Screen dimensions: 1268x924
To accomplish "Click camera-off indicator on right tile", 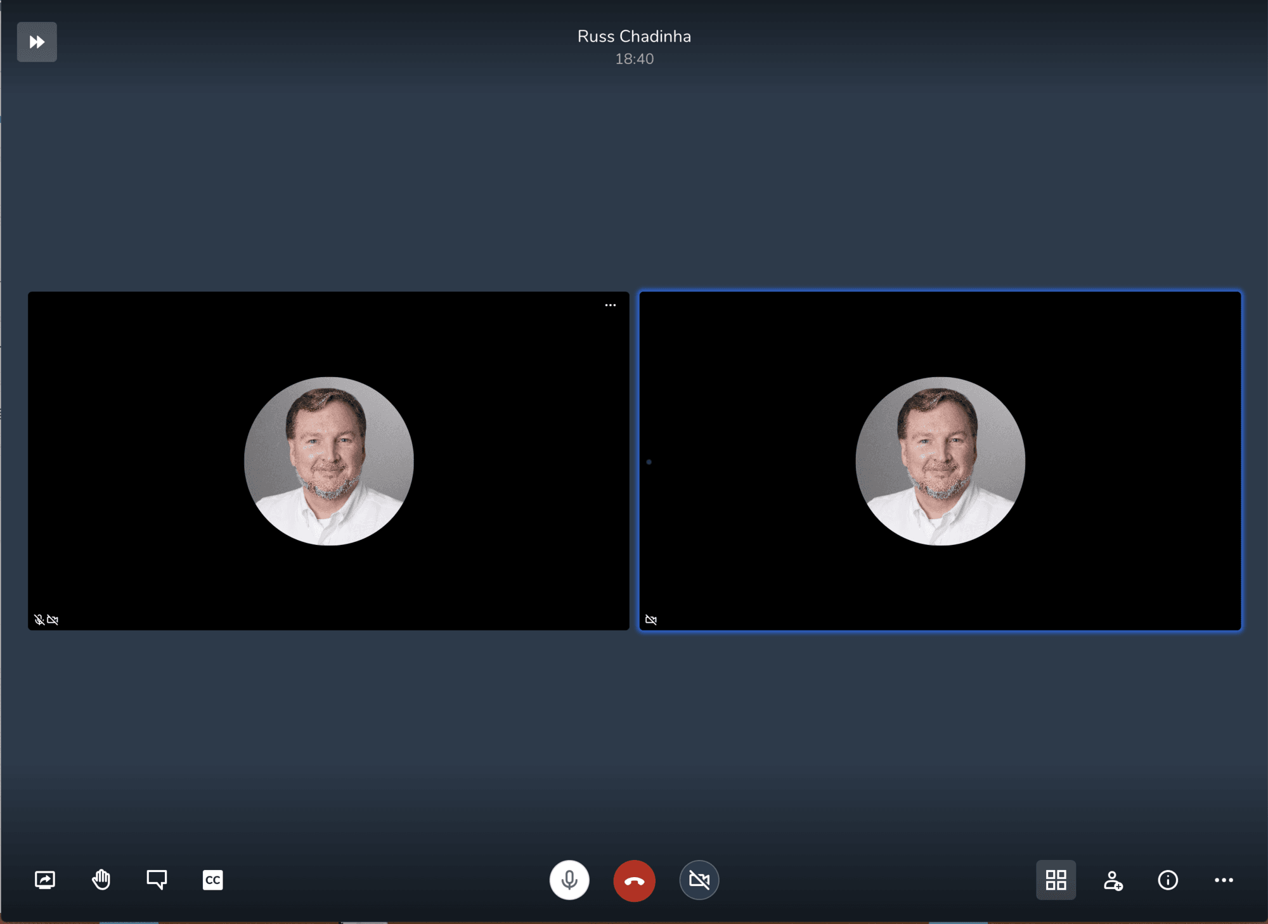I will [651, 620].
